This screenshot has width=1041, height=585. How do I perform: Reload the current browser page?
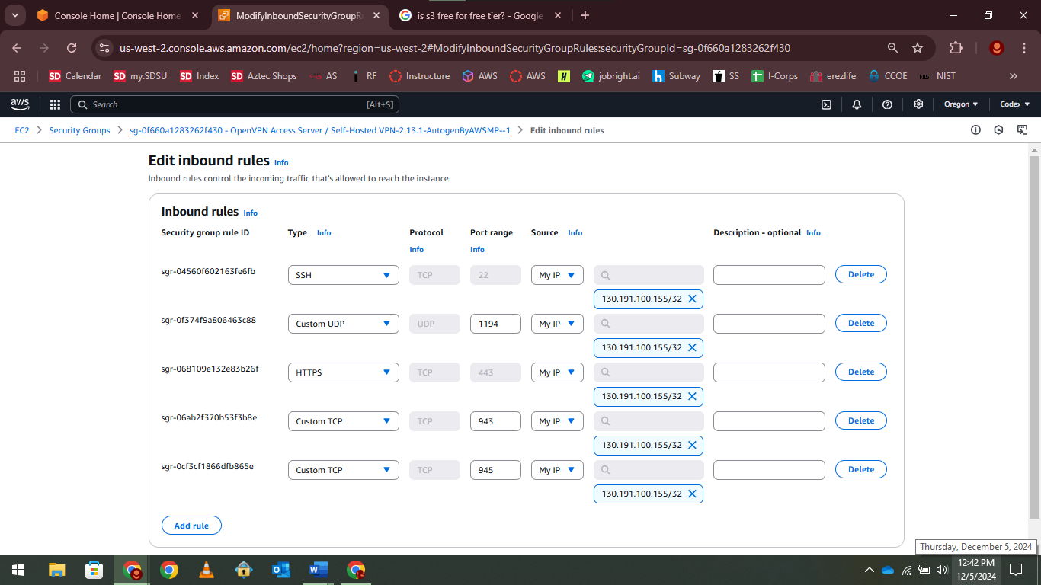[72, 48]
